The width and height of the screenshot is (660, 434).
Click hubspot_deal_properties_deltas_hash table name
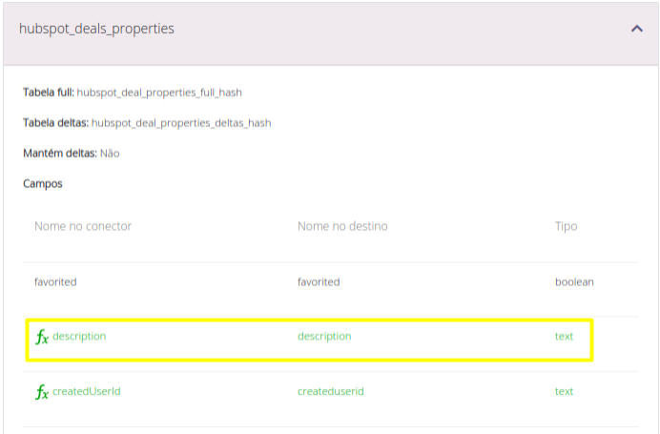click(180, 123)
